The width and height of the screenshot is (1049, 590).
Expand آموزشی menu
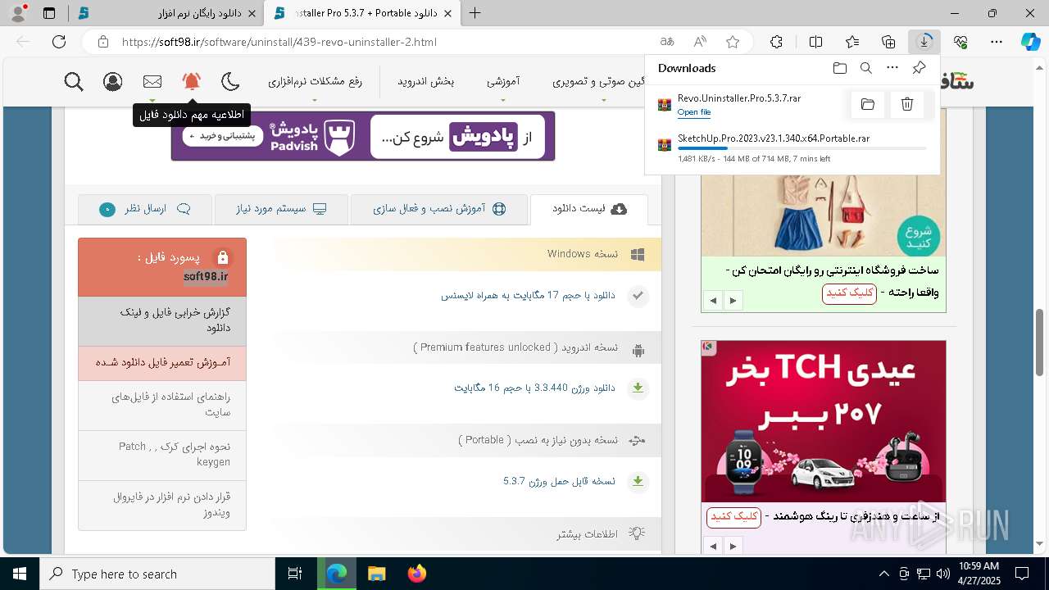[503, 81]
